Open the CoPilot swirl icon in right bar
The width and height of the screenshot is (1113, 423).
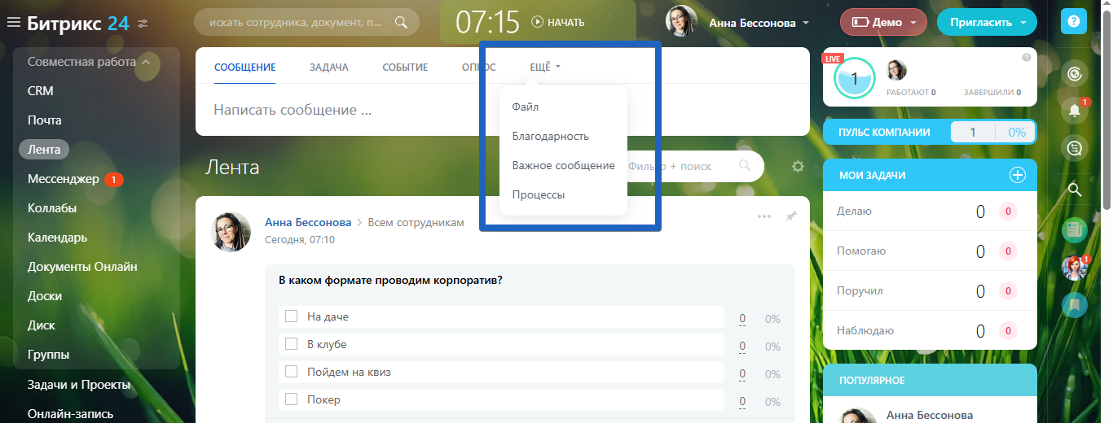(x=1075, y=75)
